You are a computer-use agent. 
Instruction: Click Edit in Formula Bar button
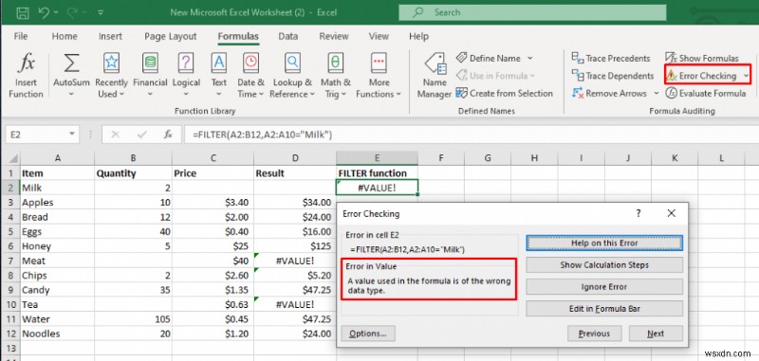(x=604, y=308)
